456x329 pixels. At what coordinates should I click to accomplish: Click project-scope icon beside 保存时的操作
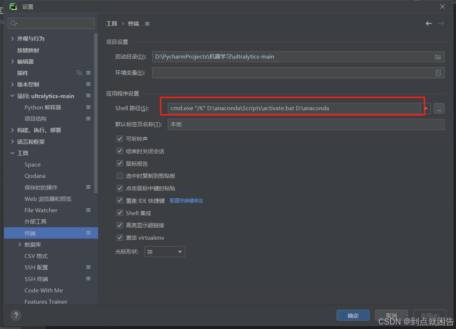88,187
